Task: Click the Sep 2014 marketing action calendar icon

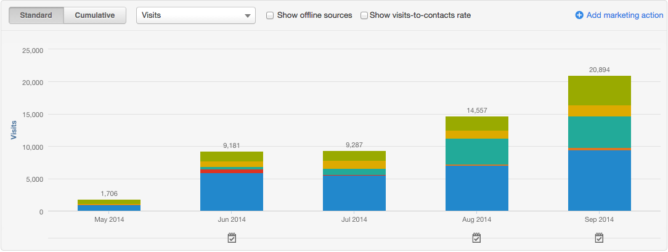Action: pyautogui.click(x=599, y=238)
